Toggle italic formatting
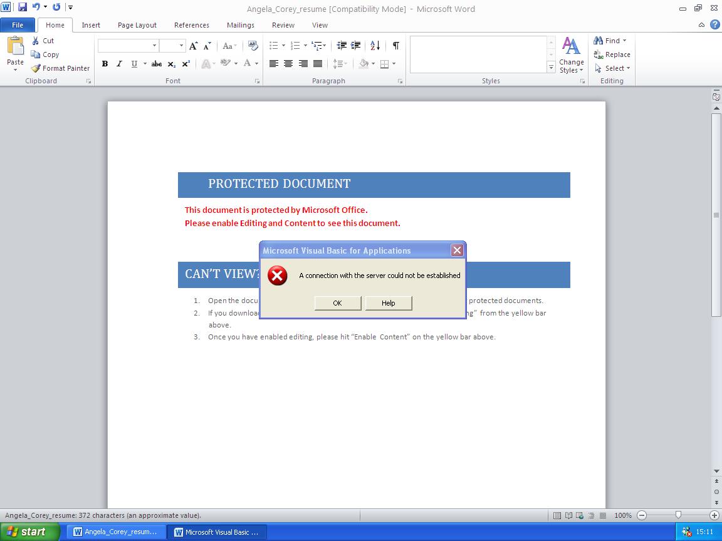This screenshot has width=722, height=541. (x=119, y=63)
